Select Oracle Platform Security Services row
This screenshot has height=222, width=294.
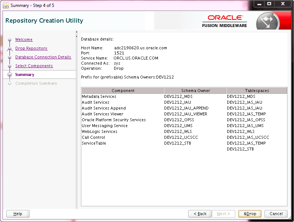(184, 120)
